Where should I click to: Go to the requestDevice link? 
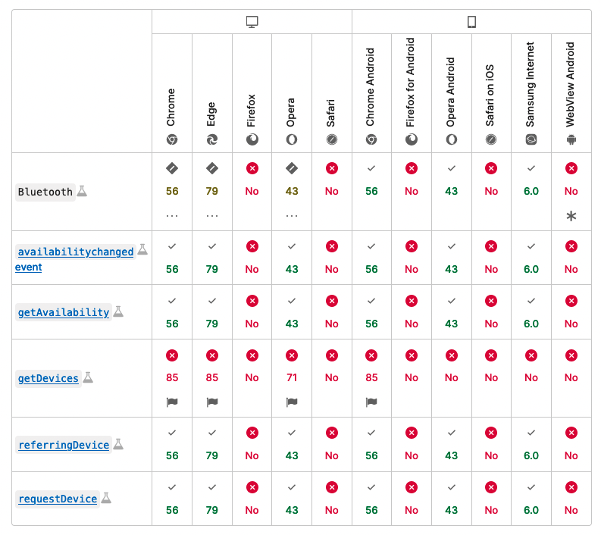click(x=58, y=499)
